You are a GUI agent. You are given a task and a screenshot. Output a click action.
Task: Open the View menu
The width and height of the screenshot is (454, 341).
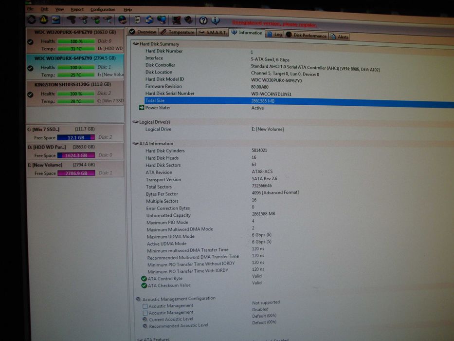point(59,9)
